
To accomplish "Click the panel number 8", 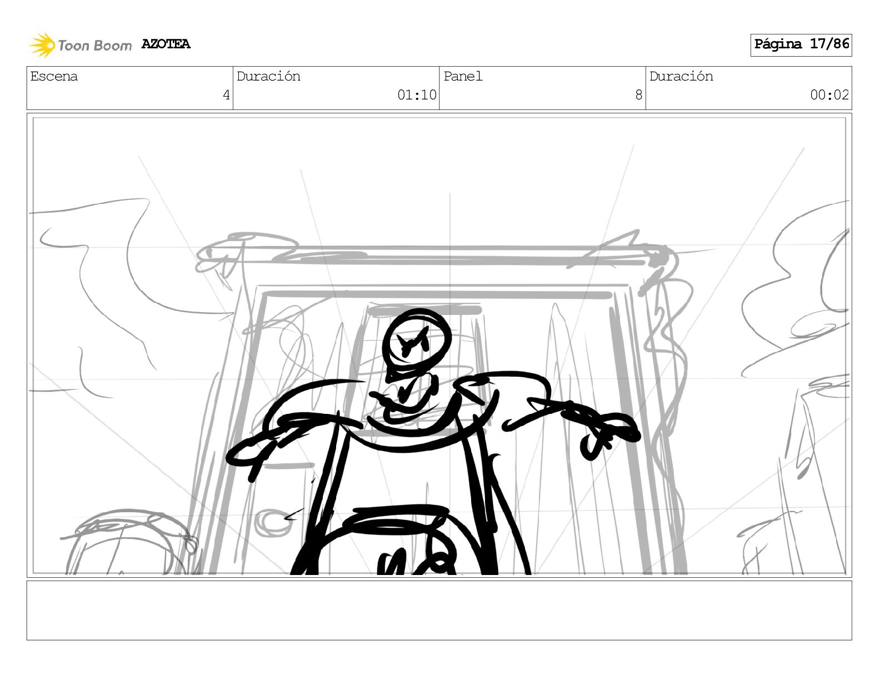I will (639, 95).
